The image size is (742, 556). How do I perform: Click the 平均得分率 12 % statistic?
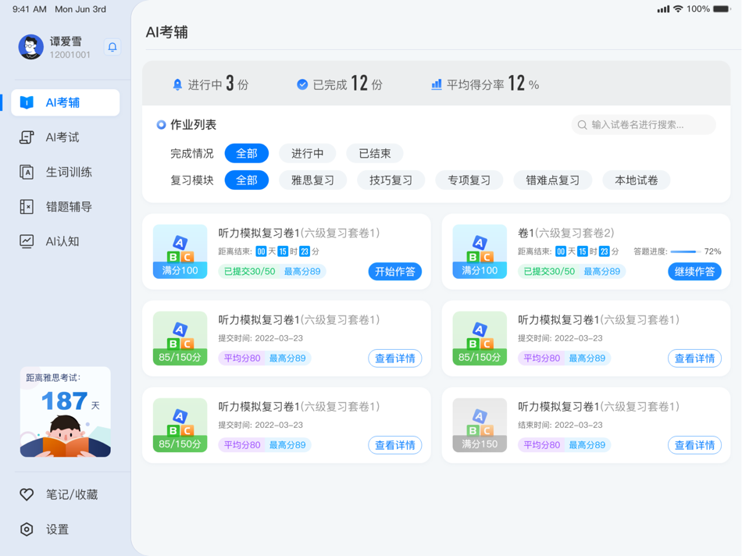coord(485,84)
